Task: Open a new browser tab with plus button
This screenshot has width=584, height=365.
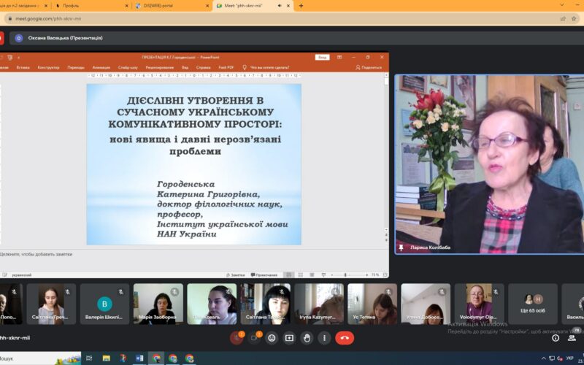Action: point(301,6)
